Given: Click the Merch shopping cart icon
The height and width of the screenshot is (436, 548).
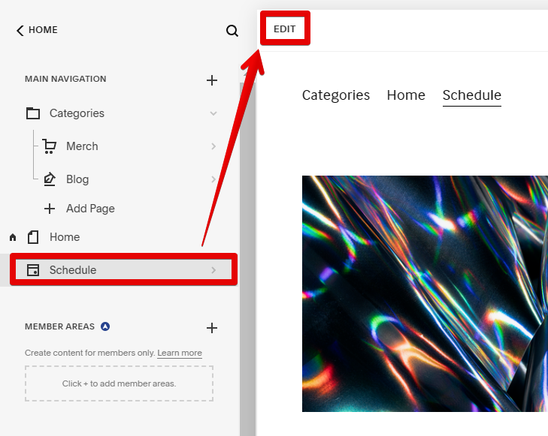Looking at the screenshot, I should coord(50,146).
